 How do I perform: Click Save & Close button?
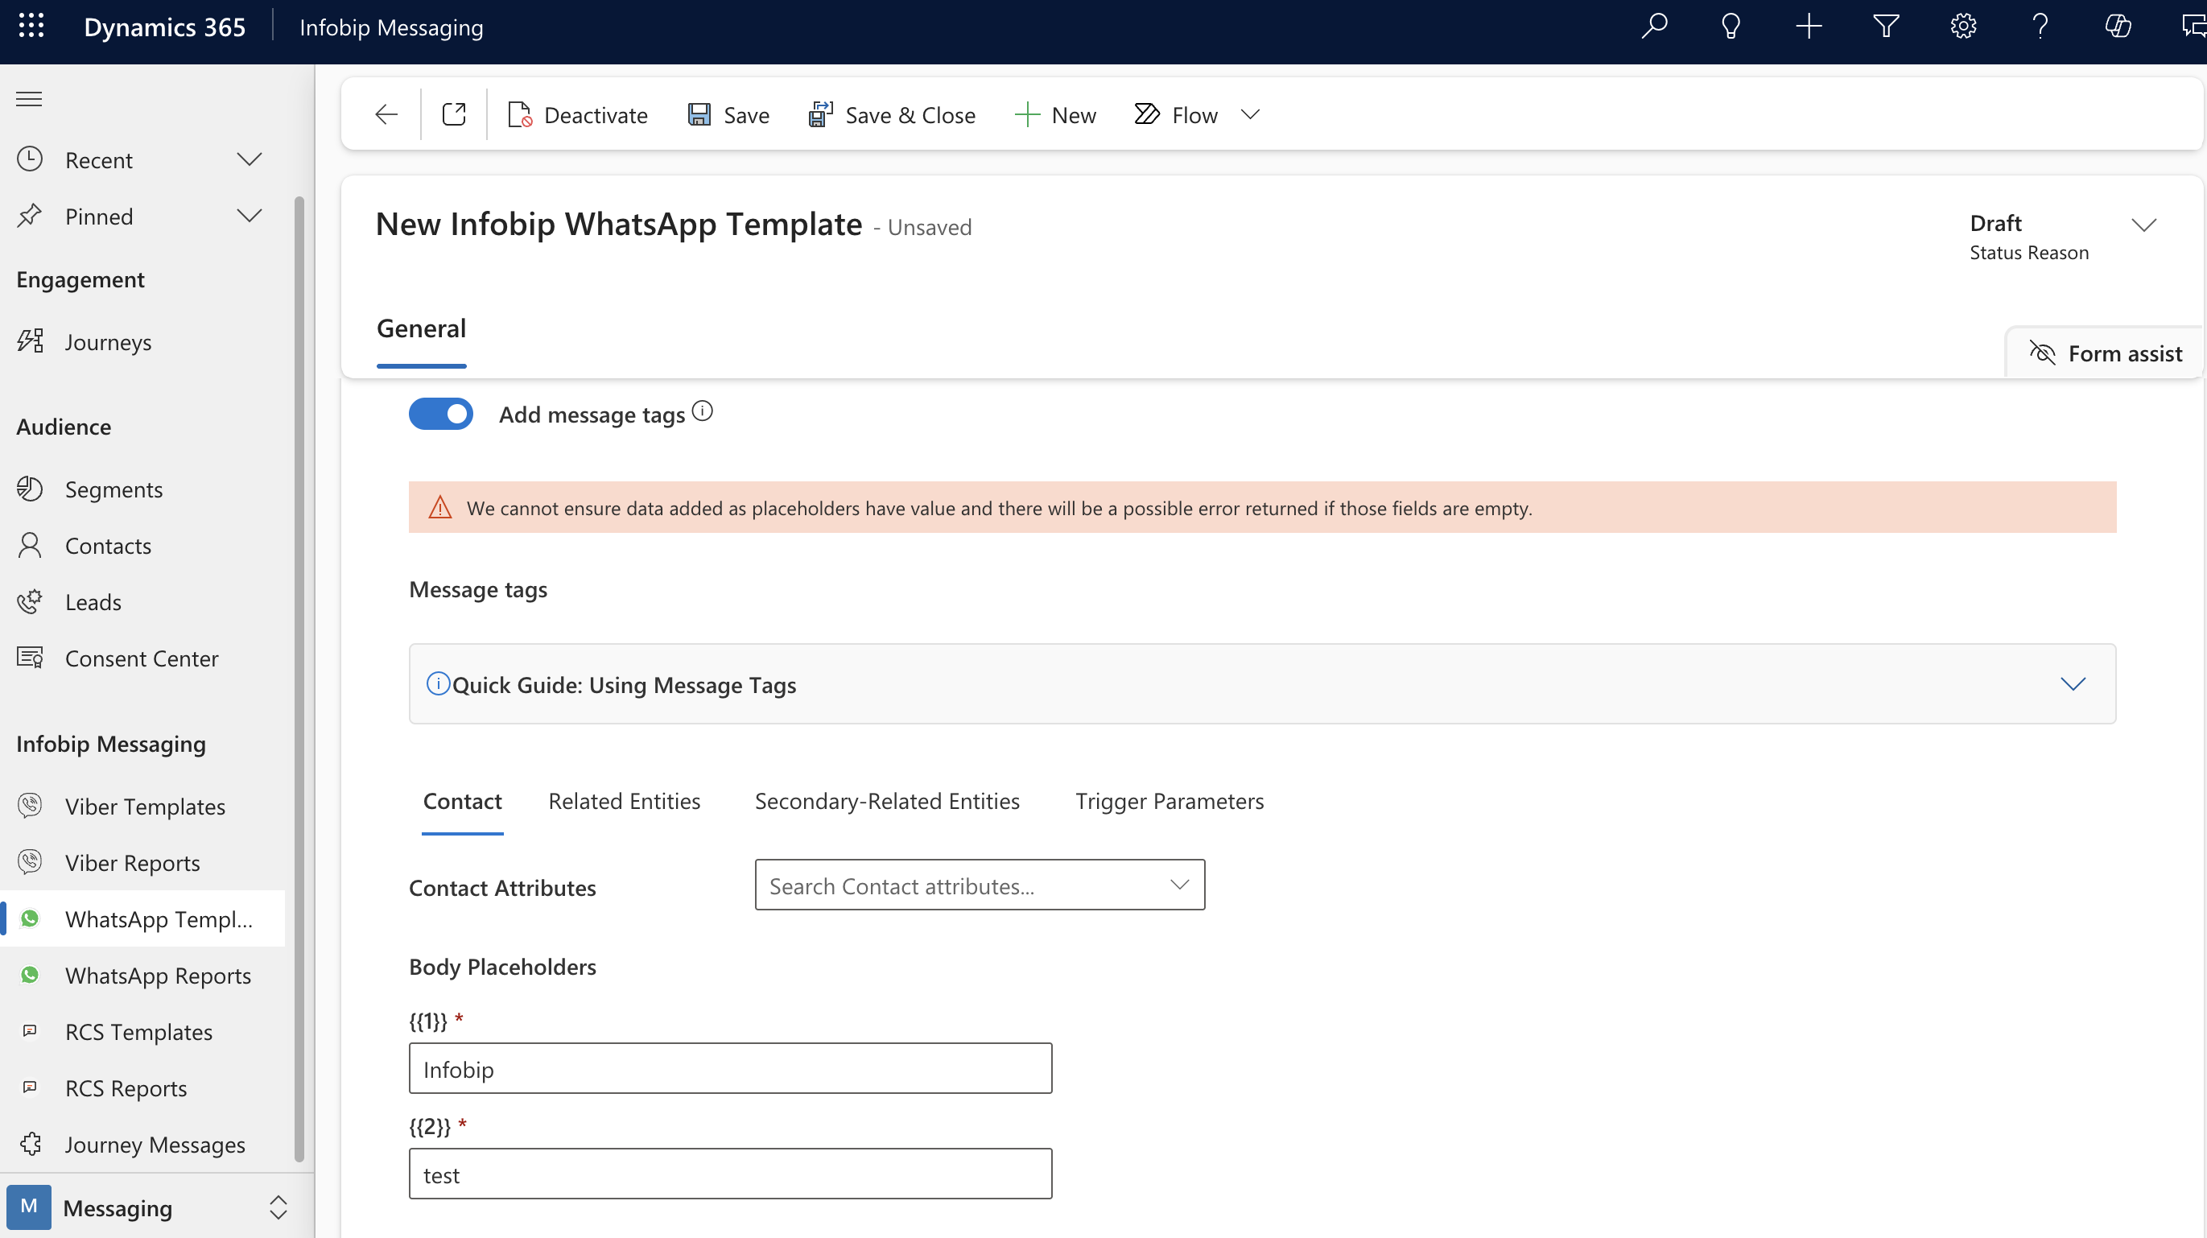point(891,115)
